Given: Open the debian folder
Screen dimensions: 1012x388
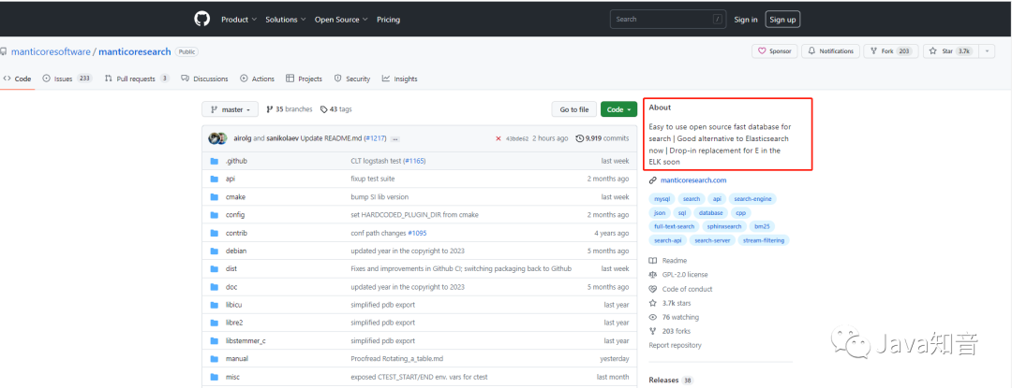Looking at the screenshot, I should 236,251.
